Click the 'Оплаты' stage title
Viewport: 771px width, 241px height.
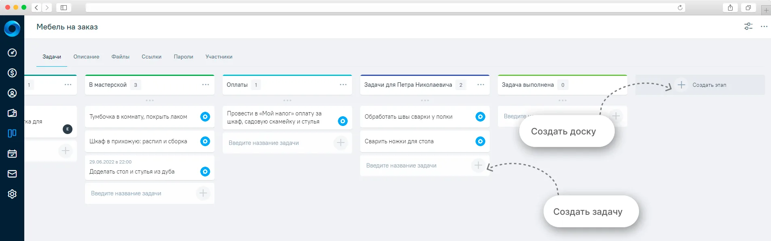[237, 85]
